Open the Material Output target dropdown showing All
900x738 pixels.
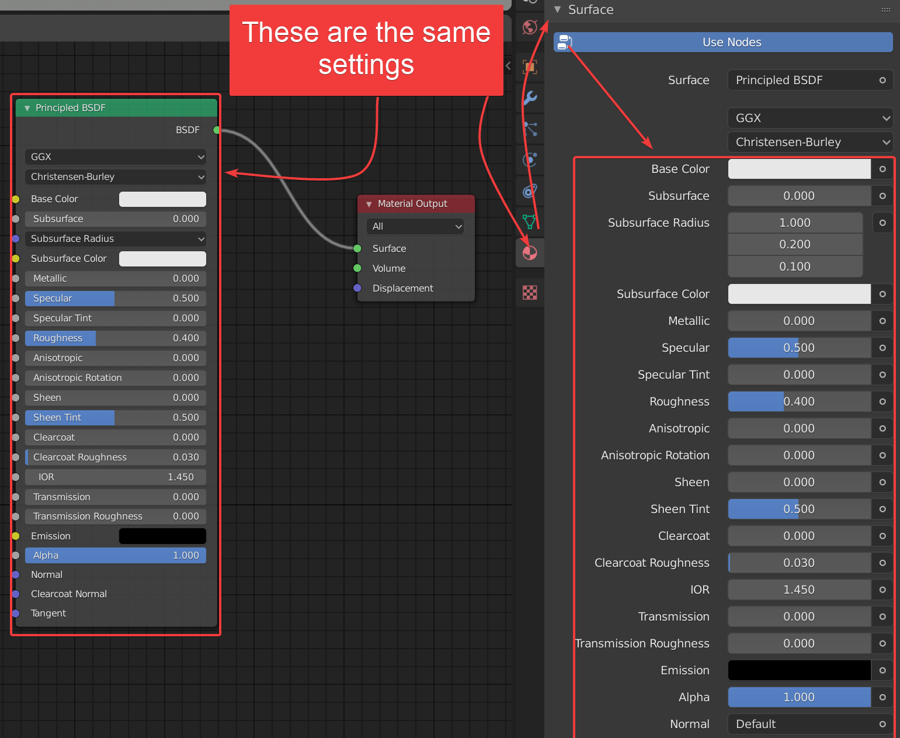tap(415, 226)
